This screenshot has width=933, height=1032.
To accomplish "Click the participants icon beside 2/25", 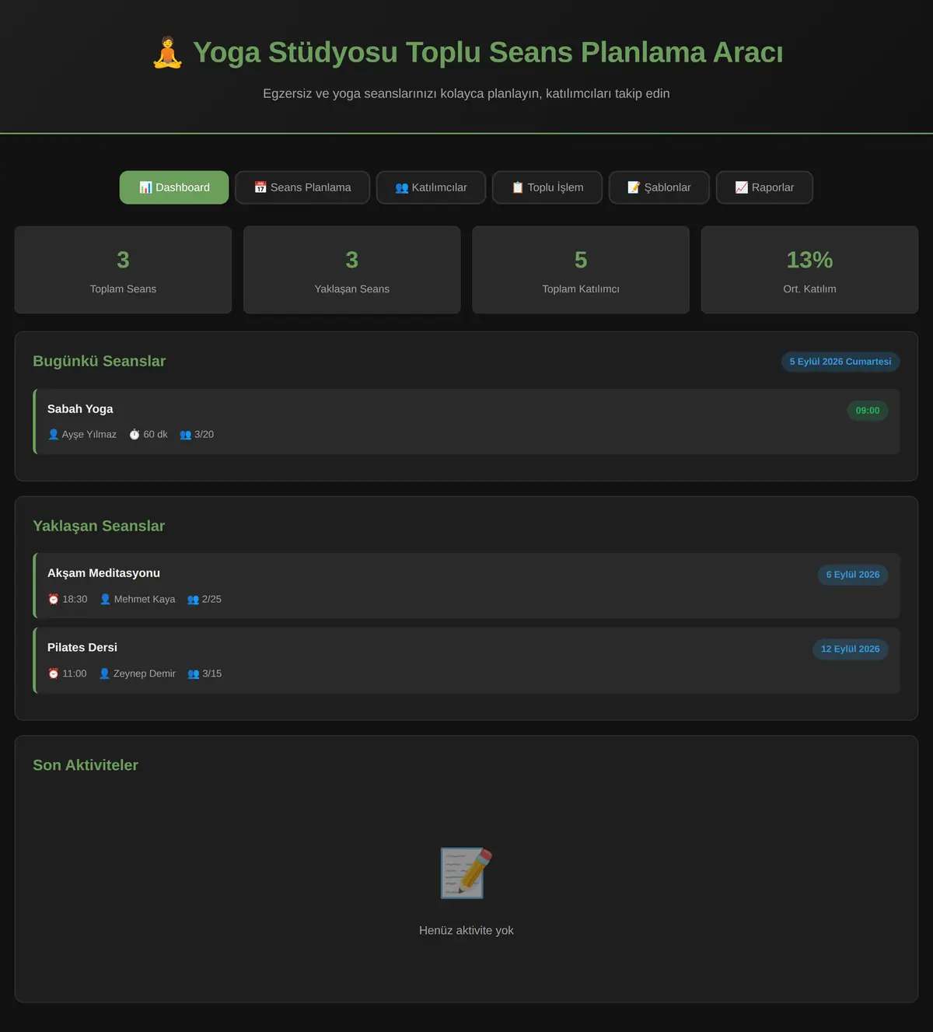I will [x=194, y=599].
